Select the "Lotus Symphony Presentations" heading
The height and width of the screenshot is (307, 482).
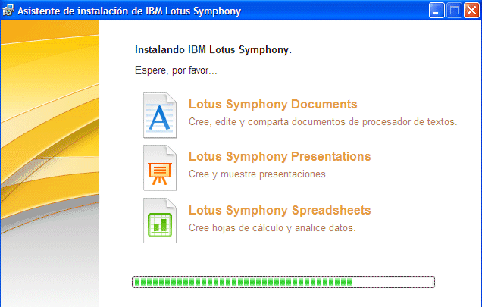[x=280, y=157]
